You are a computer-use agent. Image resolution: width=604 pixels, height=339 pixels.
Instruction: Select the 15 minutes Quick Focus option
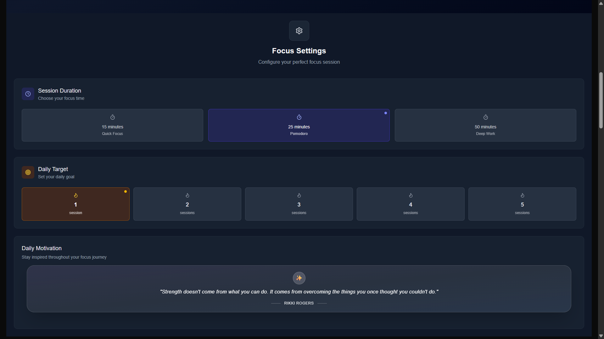pyautogui.click(x=112, y=126)
